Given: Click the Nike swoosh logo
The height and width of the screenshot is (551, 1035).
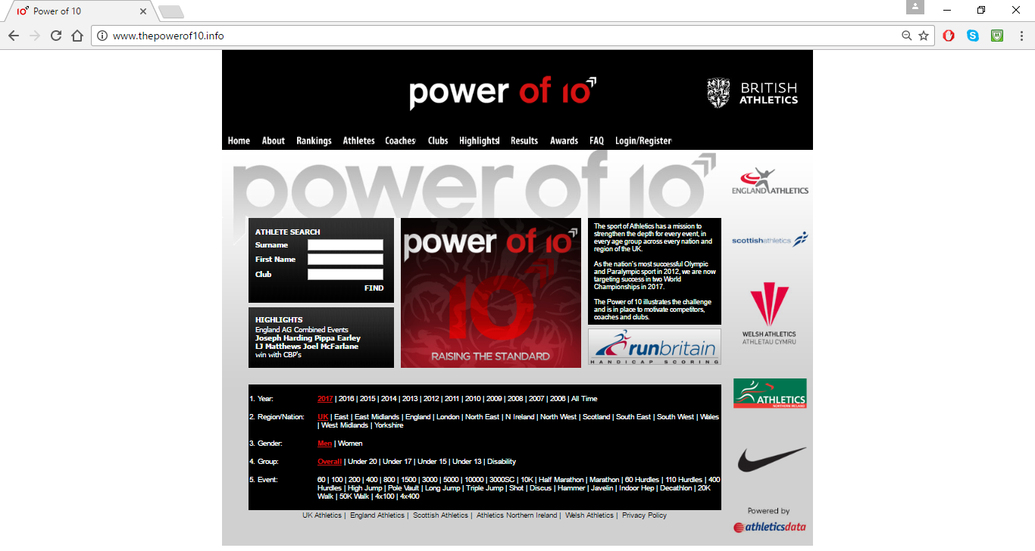Looking at the screenshot, I should pos(771,459).
